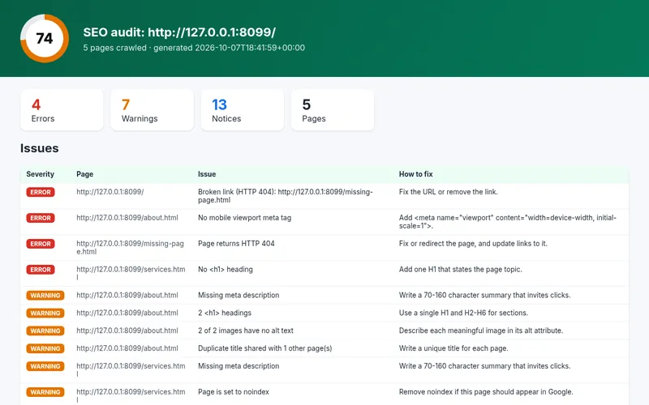
Task: Click ERROR badge in the Broken link row
Action: 41,192
